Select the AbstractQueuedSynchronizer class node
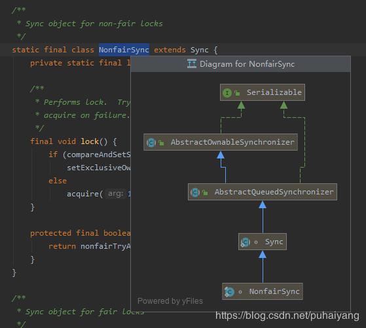366x328 pixels. coord(263,192)
